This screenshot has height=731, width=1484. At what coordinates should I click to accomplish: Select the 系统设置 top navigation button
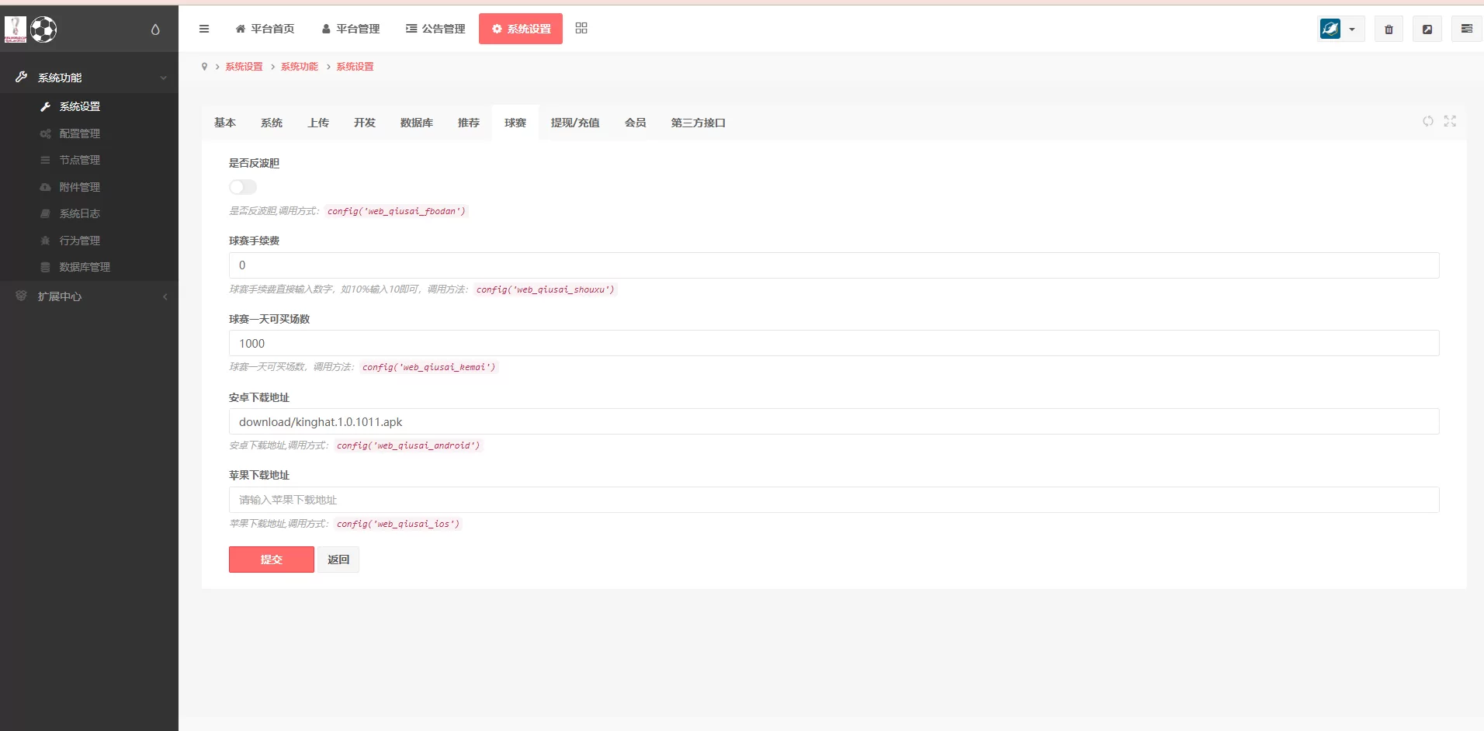pos(521,29)
